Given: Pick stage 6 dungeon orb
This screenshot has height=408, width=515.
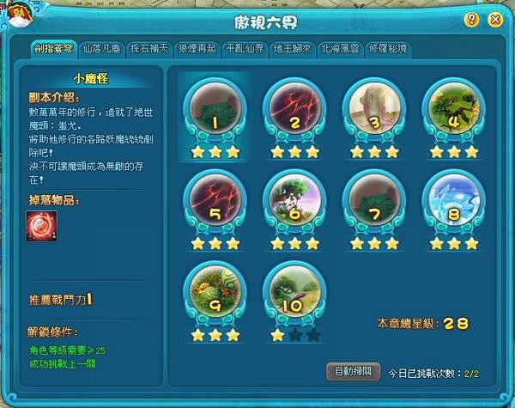Looking at the screenshot, I should point(294,200).
